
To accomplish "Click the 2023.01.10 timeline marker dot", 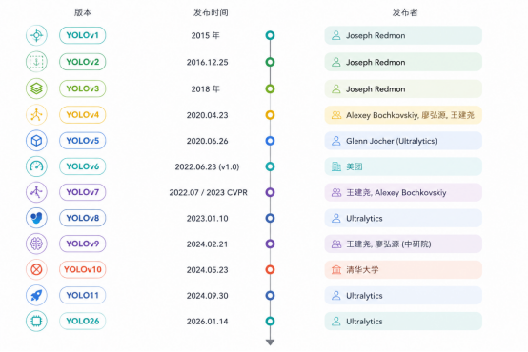I will [270, 218].
